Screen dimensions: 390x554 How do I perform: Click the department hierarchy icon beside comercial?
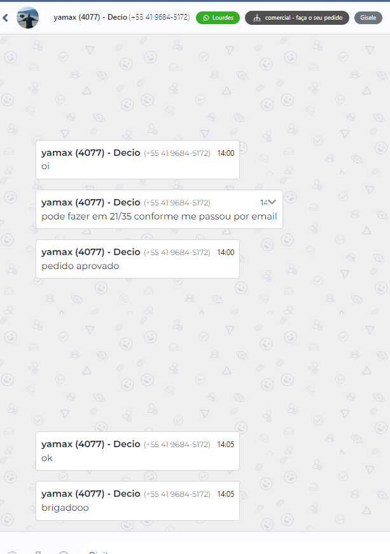tap(257, 18)
